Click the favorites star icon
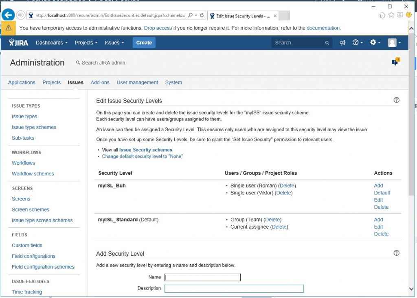Image resolution: width=417 pixels, height=298 pixels. pyautogui.click(x=391, y=15)
